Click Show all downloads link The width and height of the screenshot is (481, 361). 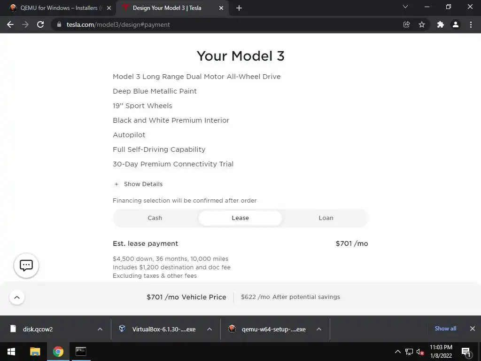coord(445,329)
